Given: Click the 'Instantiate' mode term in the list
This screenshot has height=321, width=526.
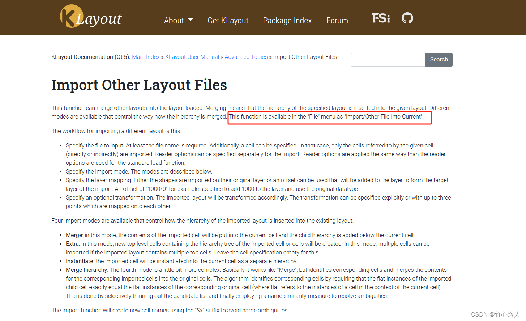Looking at the screenshot, I should tap(80, 261).
